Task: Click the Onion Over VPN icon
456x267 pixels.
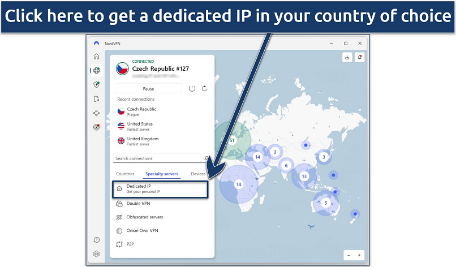Action: point(119,231)
